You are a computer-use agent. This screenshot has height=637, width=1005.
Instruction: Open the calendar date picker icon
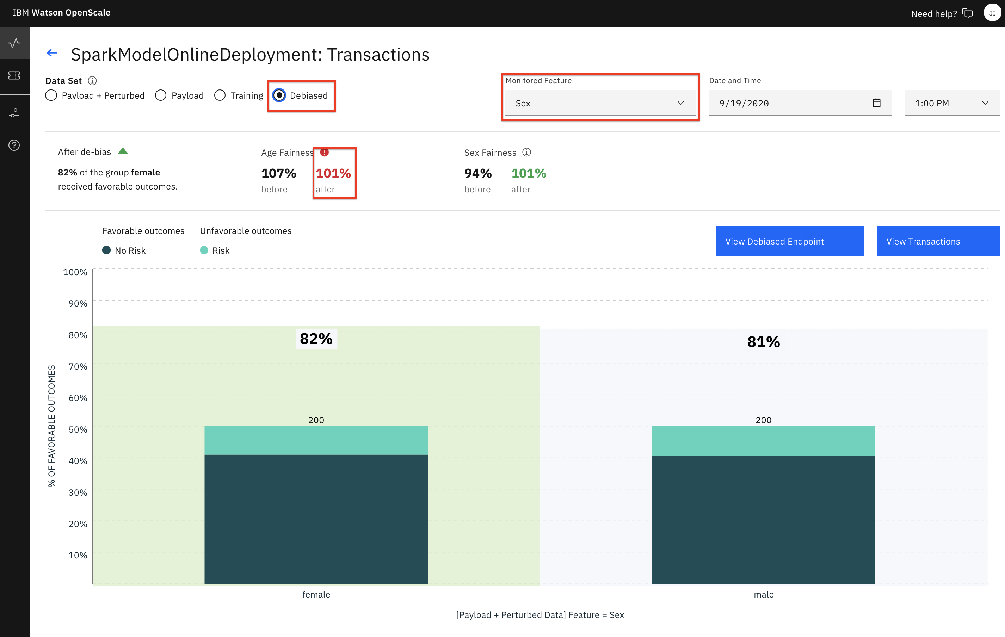(876, 103)
